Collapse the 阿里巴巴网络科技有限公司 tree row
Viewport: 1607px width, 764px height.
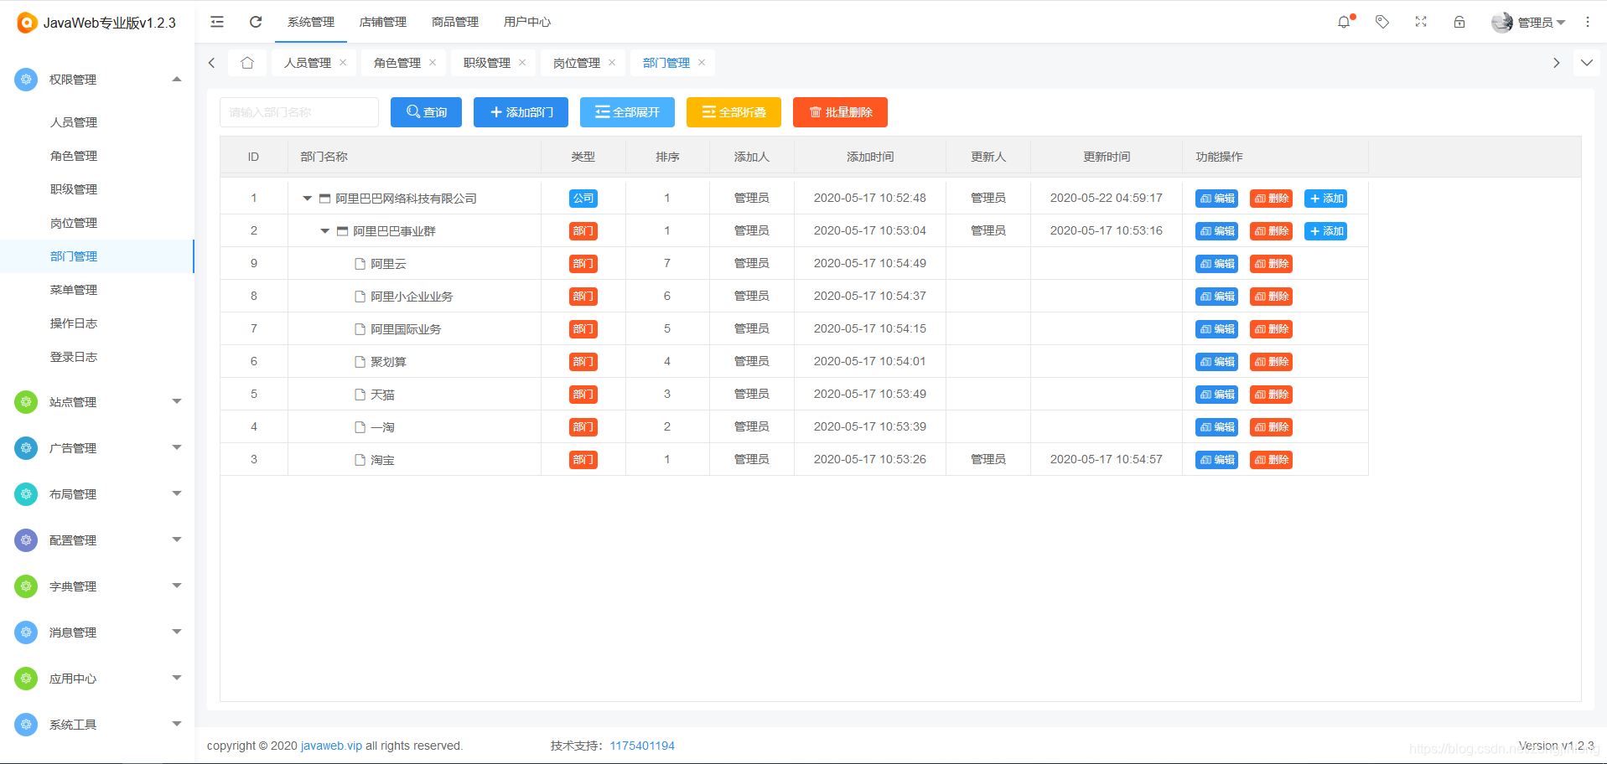(x=307, y=199)
